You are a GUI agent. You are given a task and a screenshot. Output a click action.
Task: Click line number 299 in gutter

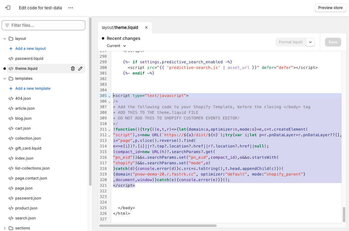pos(103,62)
